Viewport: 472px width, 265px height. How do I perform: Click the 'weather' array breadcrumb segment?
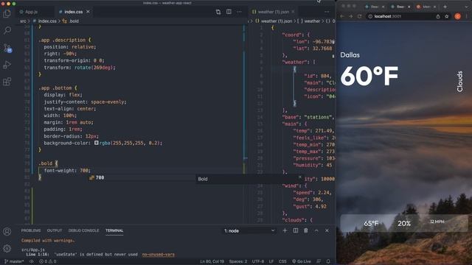pos(312,21)
